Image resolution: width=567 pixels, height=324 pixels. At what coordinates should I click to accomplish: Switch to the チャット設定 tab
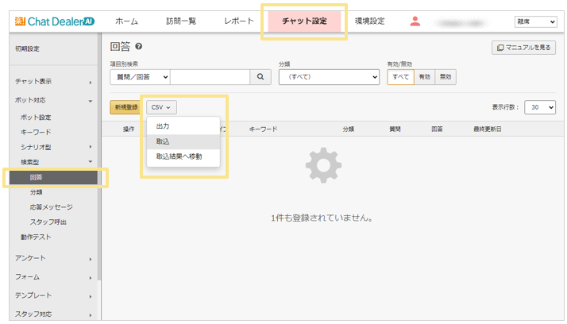(x=304, y=21)
